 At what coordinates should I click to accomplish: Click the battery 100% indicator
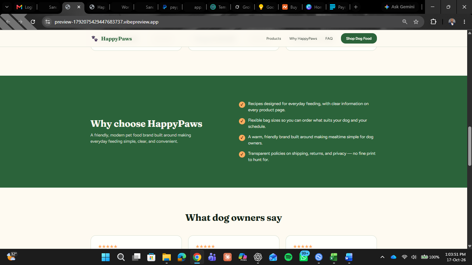(430, 257)
